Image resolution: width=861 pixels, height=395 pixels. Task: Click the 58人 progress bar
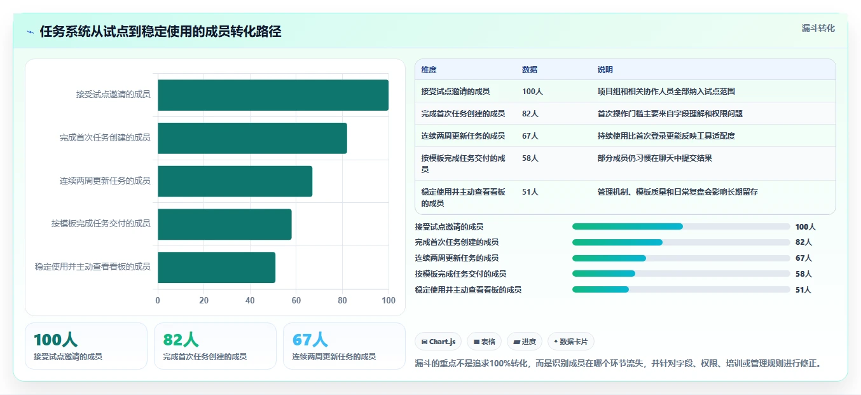tap(681, 274)
